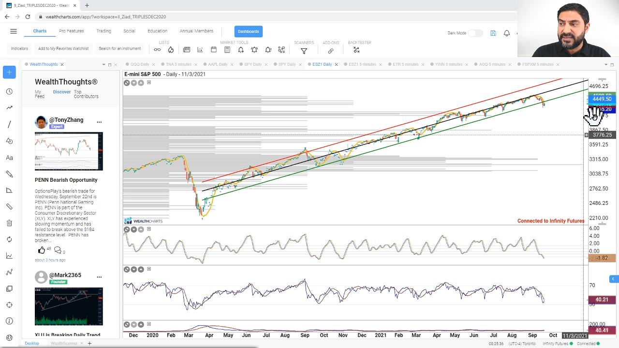Image resolution: width=619 pixels, height=348 pixels.
Task: Open chart tab group dropdown arrow at right
Action: tap(605, 64)
